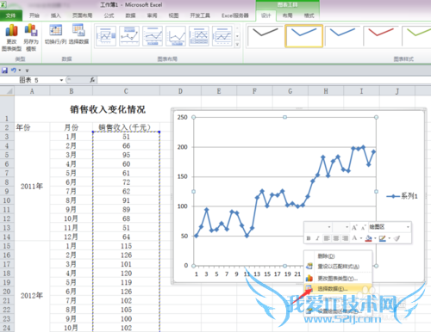The width and height of the screenshot is (431, 332).
Task: Switch to chart tools 格式 (Format) tab
Action: click(309, 15)
